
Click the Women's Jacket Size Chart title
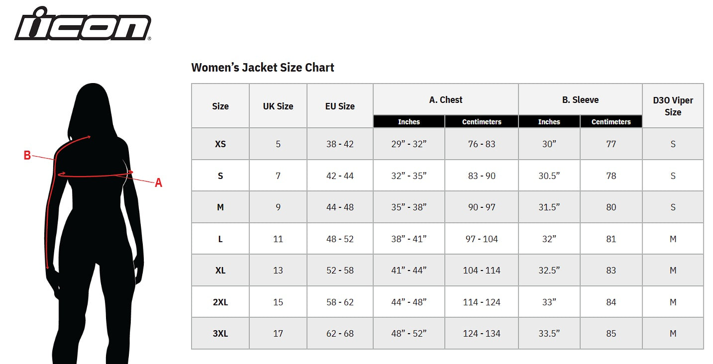(263, 68)
